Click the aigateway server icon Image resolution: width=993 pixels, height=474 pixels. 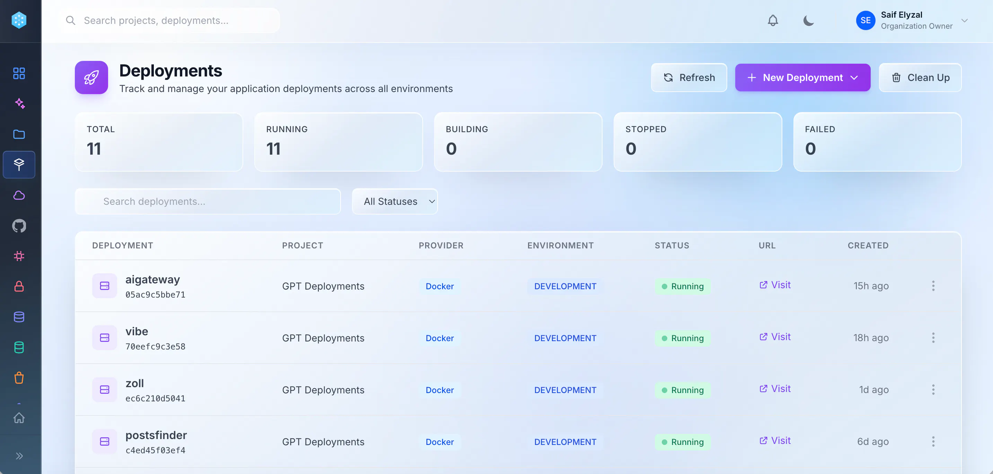[x=105, y=286]
